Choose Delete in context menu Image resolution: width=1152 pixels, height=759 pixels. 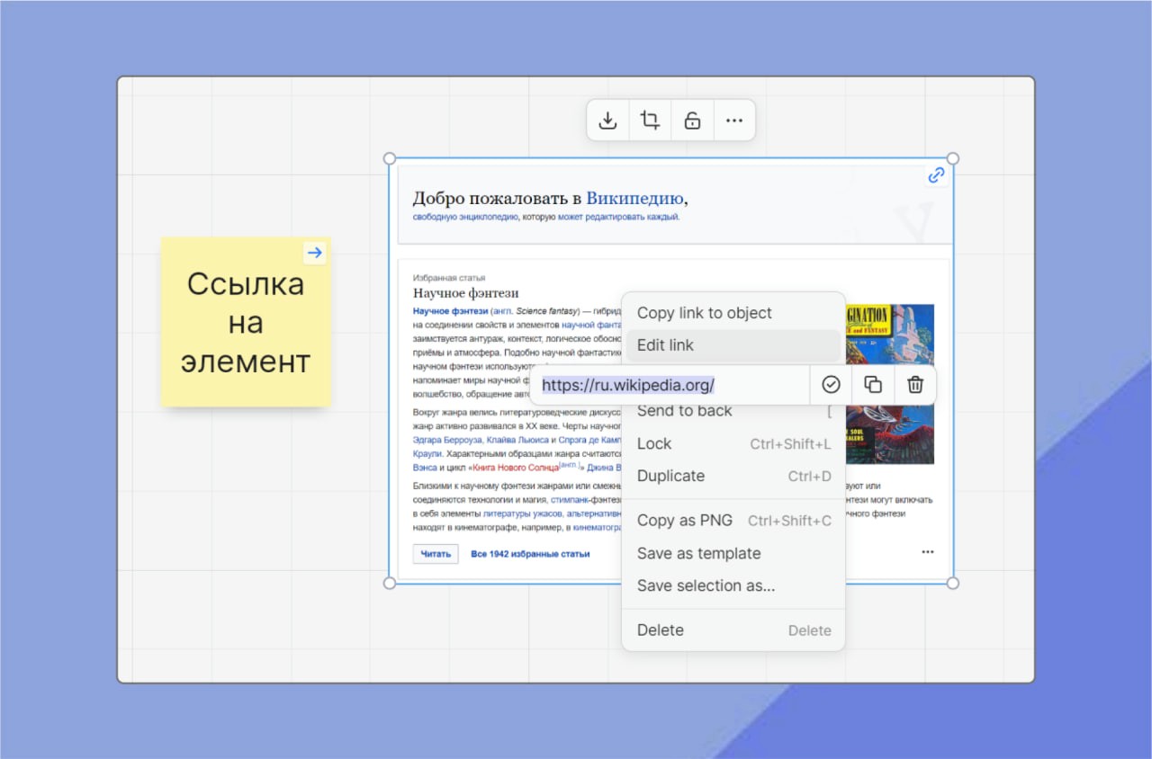[733, 630]
